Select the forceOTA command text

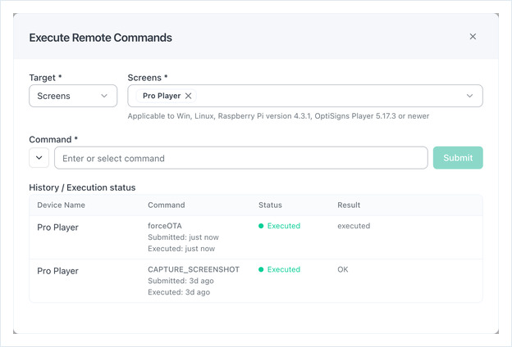tap(165, 226)
